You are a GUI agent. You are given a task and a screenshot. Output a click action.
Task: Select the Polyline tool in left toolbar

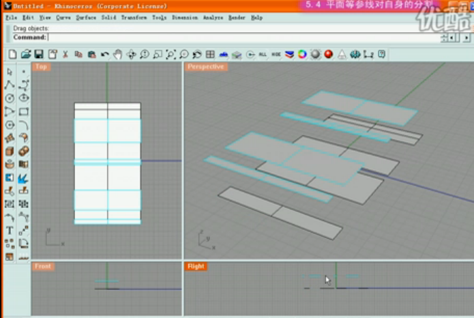(10, 85)
